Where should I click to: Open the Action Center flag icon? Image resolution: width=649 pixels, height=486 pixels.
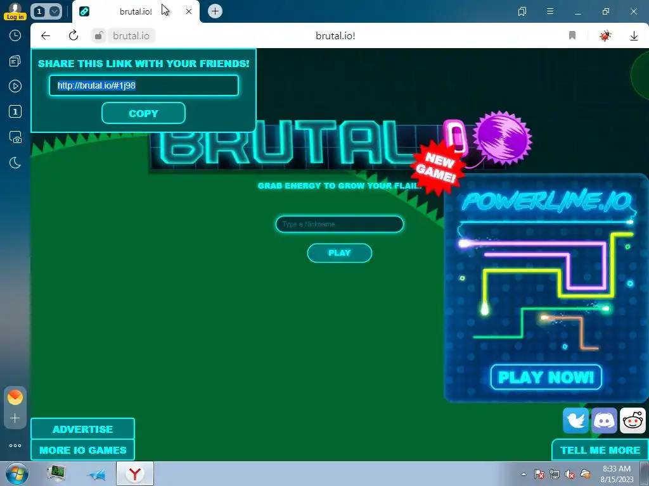click(539, 475)
